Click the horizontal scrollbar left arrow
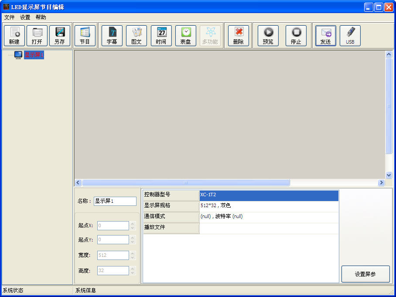Viewport: 396px width, 297px height. coord(78,183)
